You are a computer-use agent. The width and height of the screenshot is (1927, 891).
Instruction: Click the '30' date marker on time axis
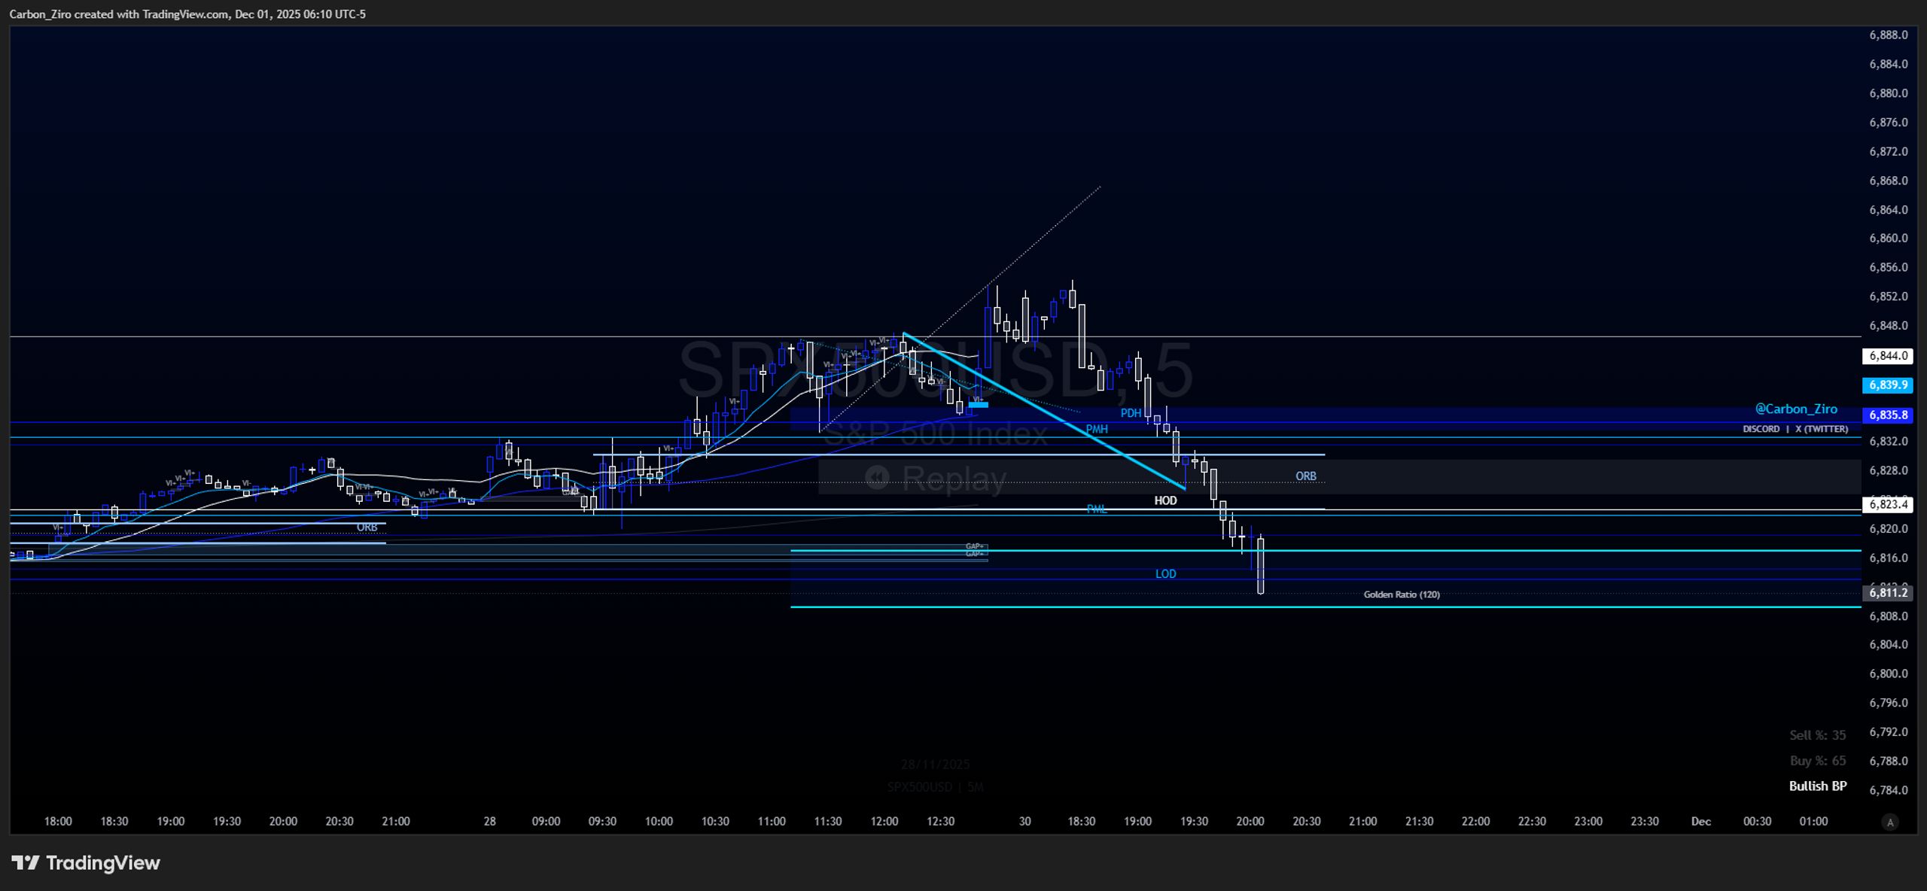click(x=1024, y=822)
